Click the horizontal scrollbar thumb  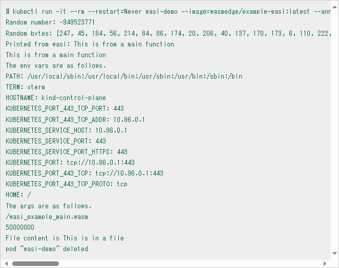(x=35, y=263)
